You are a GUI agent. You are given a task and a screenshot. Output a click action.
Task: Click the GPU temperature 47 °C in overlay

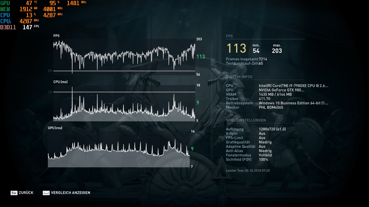pyautogui.click(x=31, y=3)
